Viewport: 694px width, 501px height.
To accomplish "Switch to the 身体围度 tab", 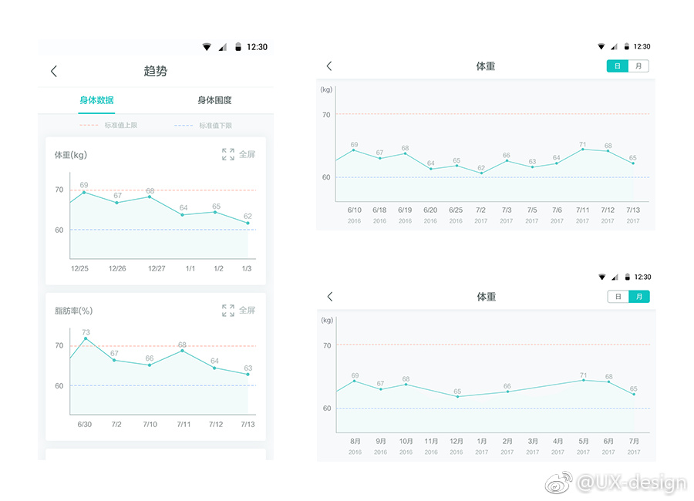I will 214,100.
